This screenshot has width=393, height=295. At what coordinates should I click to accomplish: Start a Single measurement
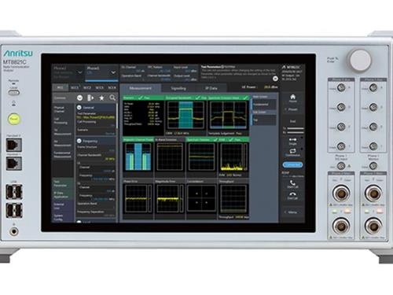(292, 141)
